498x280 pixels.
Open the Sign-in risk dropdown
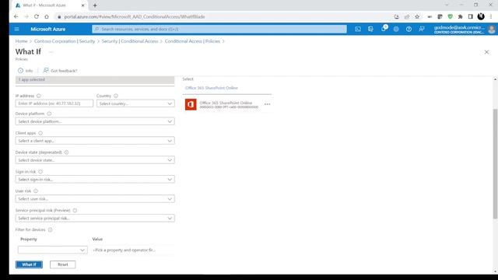tap(95, 180)
